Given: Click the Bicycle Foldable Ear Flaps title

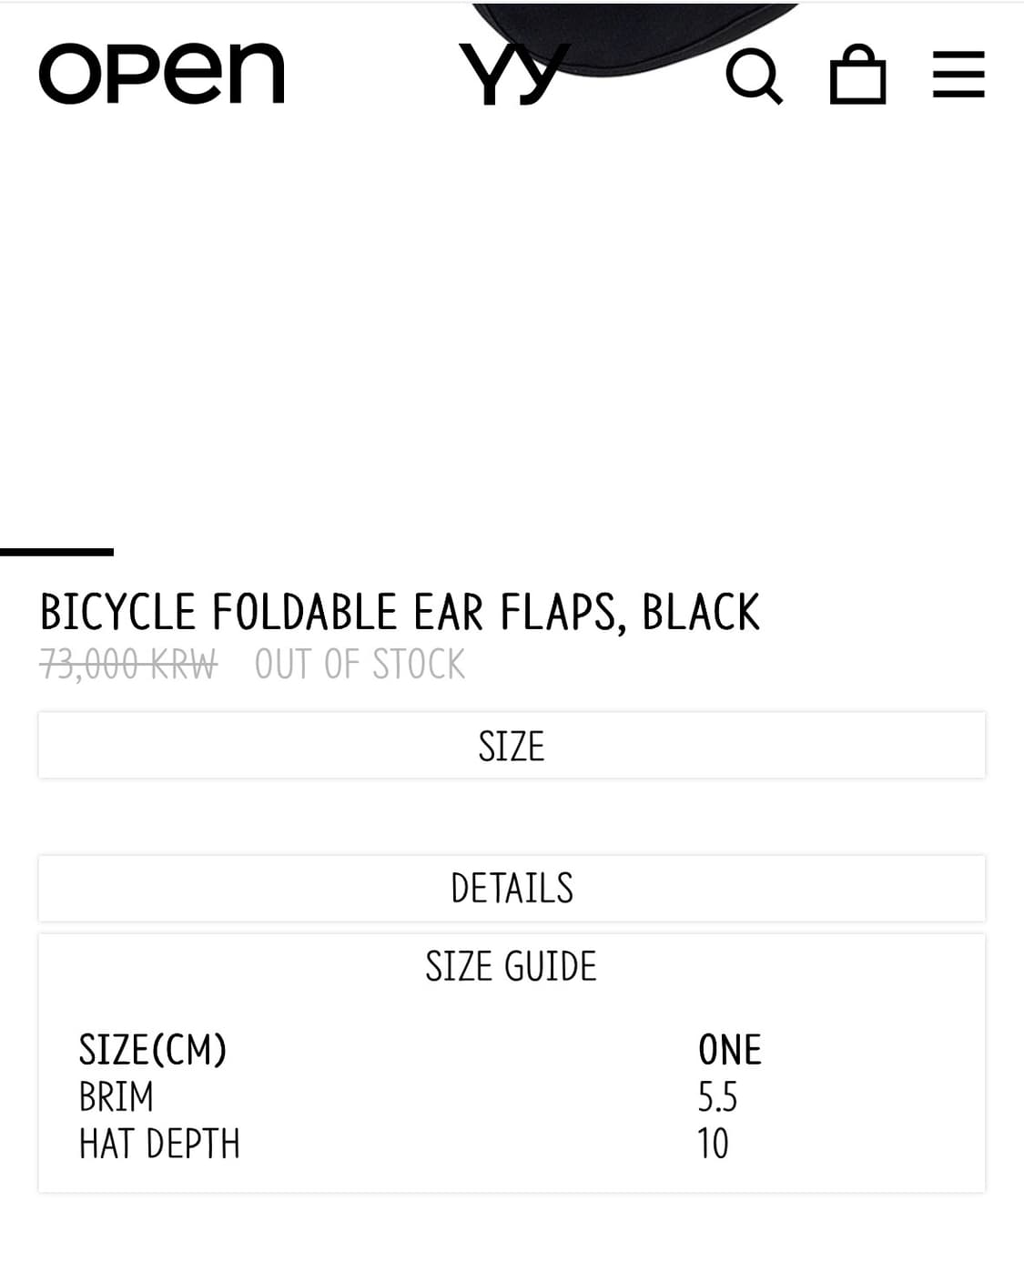Looking at the screenshot, I should [400, 612].
